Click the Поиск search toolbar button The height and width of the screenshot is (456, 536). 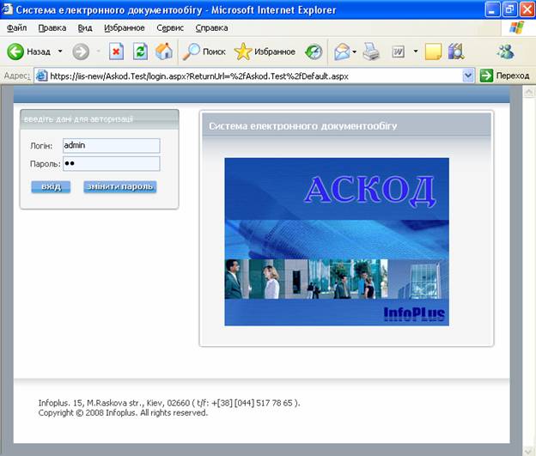pyautogui.click(x=204, y=52)
